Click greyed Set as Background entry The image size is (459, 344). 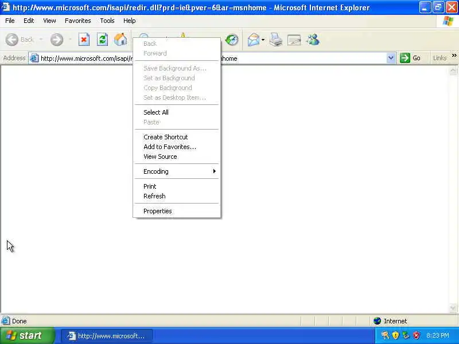coord(177,78)
